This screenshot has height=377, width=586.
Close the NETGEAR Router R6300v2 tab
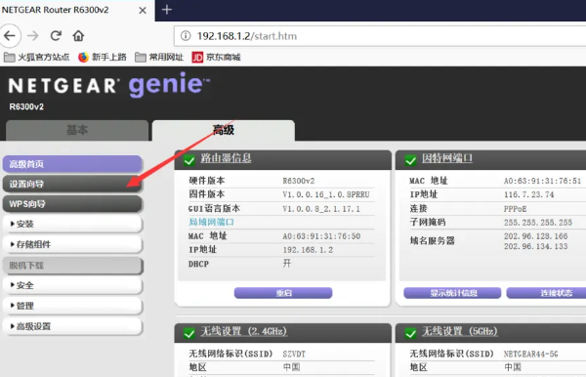[143, 10]
